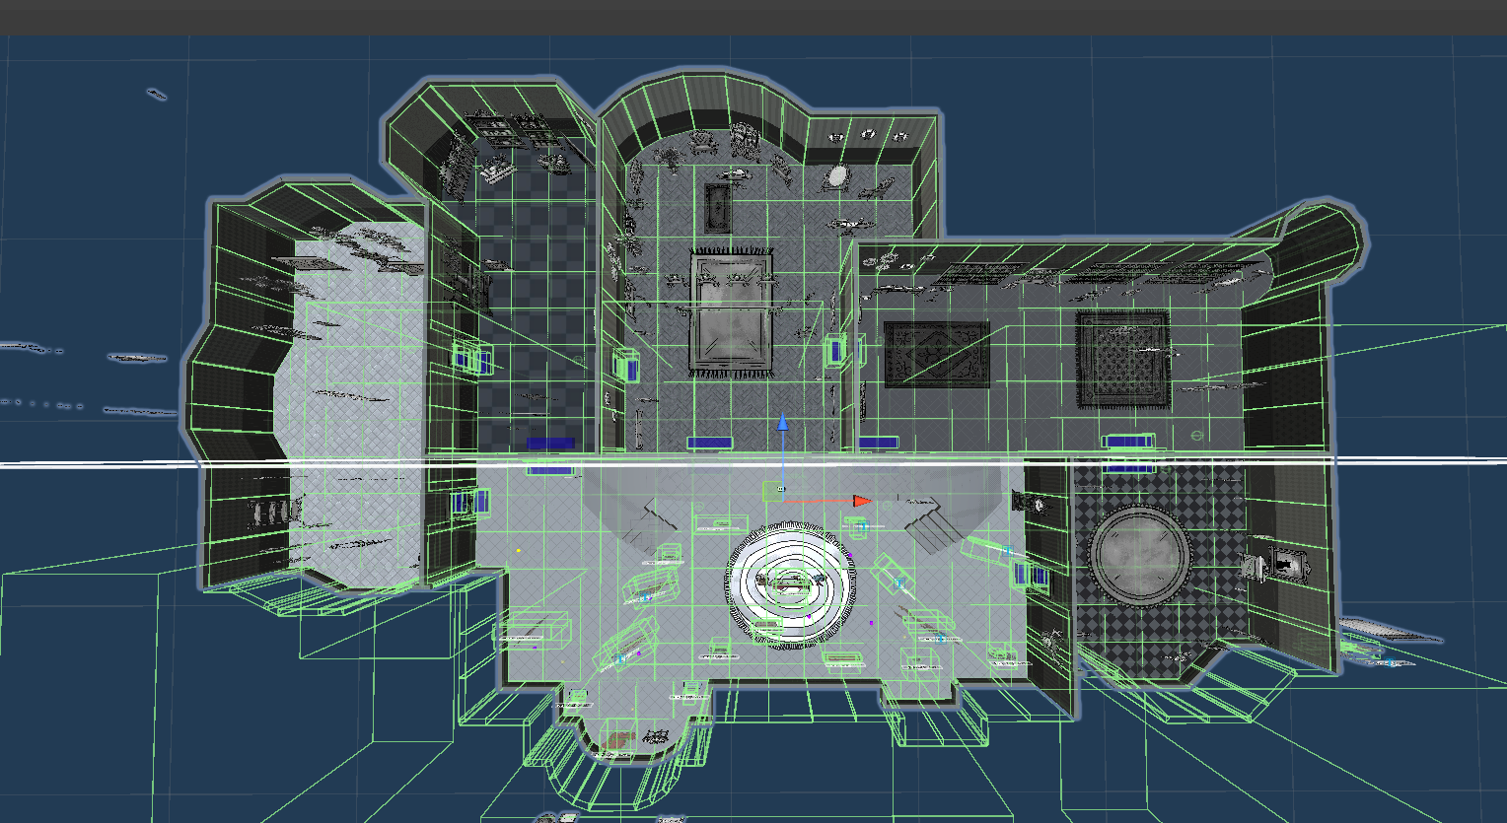
Task: Select the round gray rug on the checkered floor
Action: click(1139, 553)
